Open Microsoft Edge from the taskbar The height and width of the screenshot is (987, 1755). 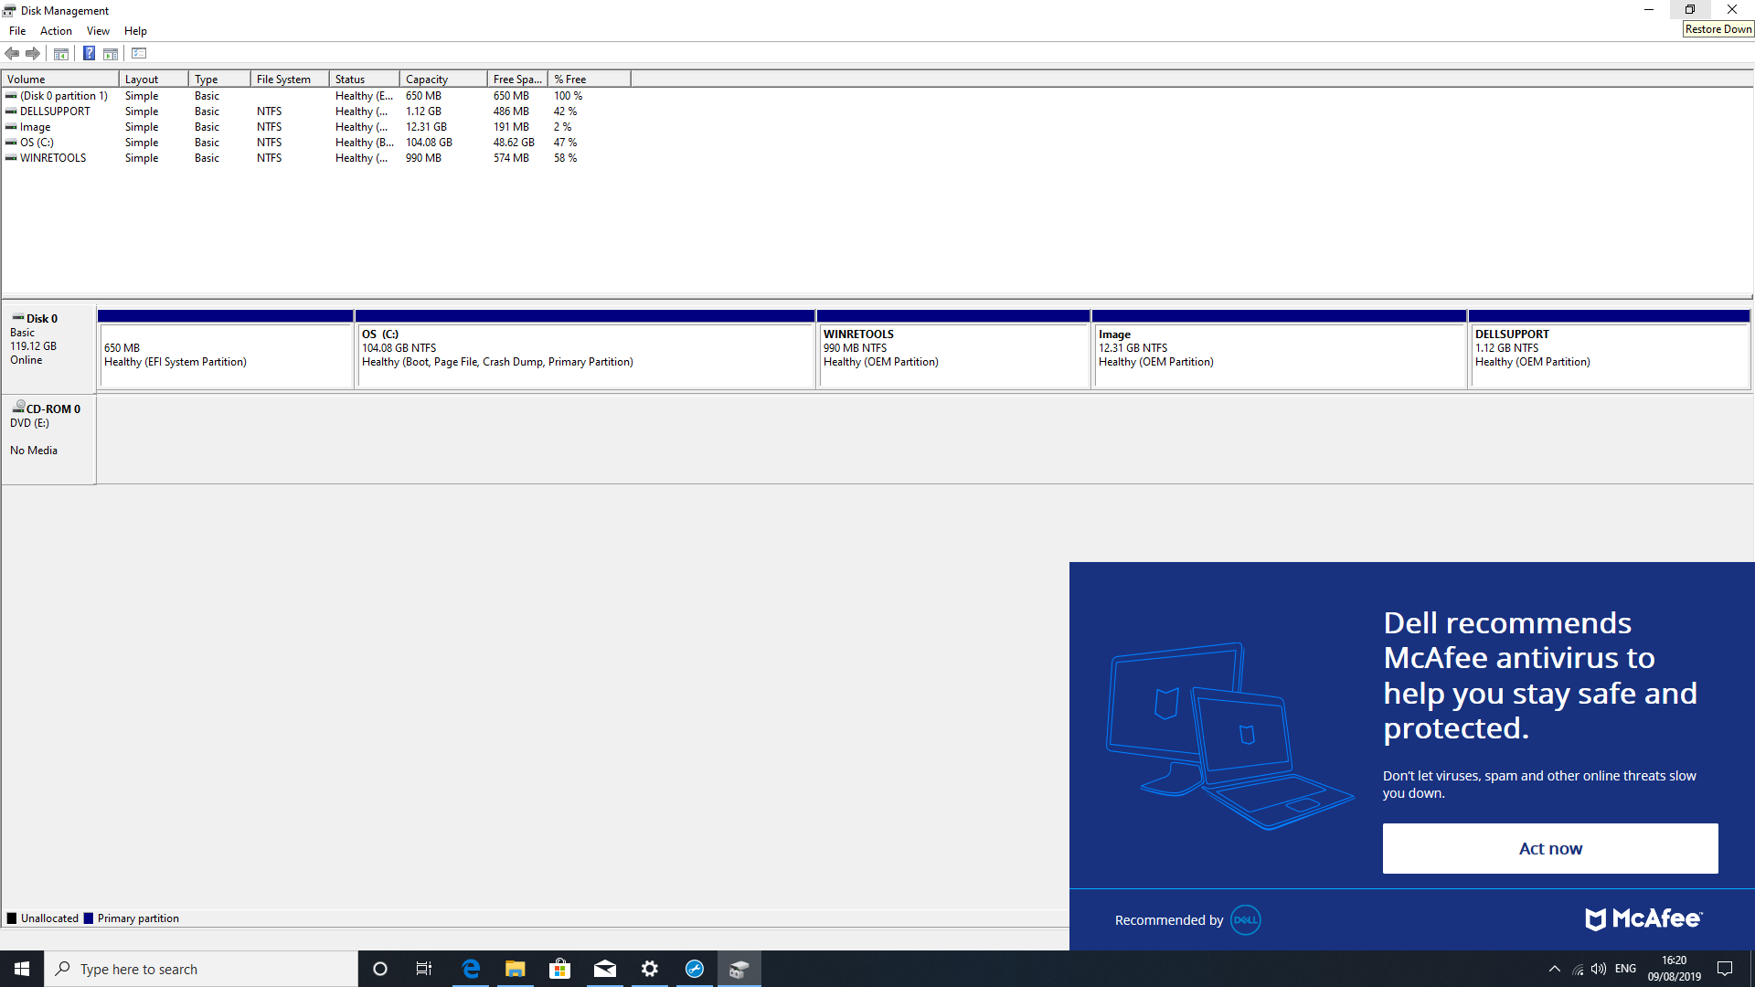(x=471, y=969)
